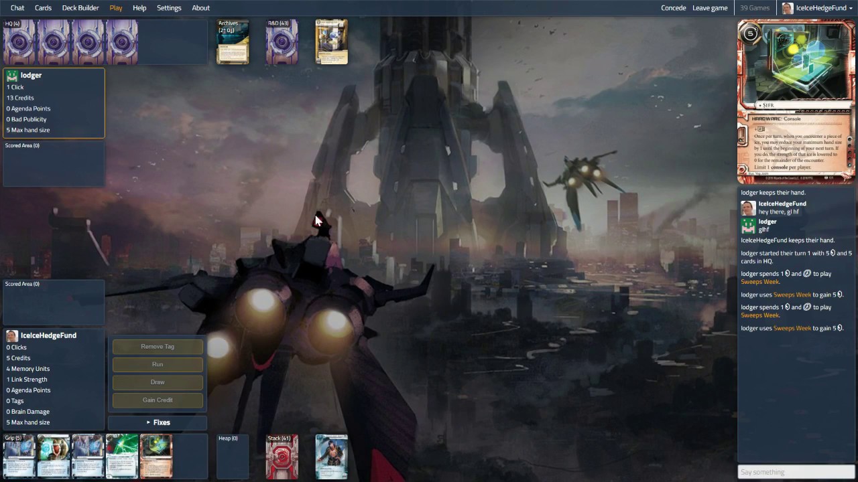Click in the Say something chat field
858x482 pixels.
[x=796, y=472]
